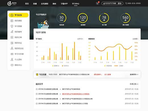Toggle 正确率 legend in 做题情况 chart
148x111 pixels.
(x=119, y=66)
